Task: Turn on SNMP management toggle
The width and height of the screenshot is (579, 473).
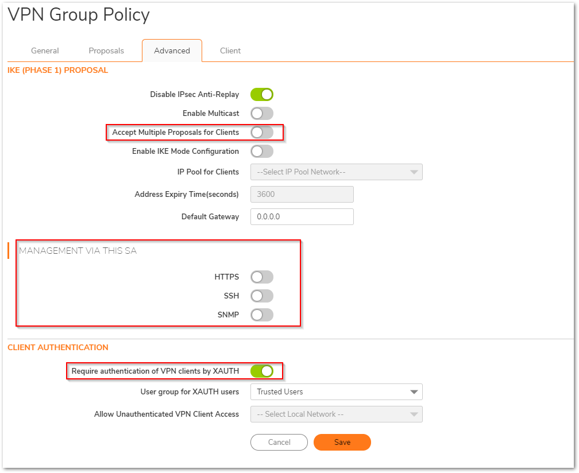Action: click(x=261, y=315)
